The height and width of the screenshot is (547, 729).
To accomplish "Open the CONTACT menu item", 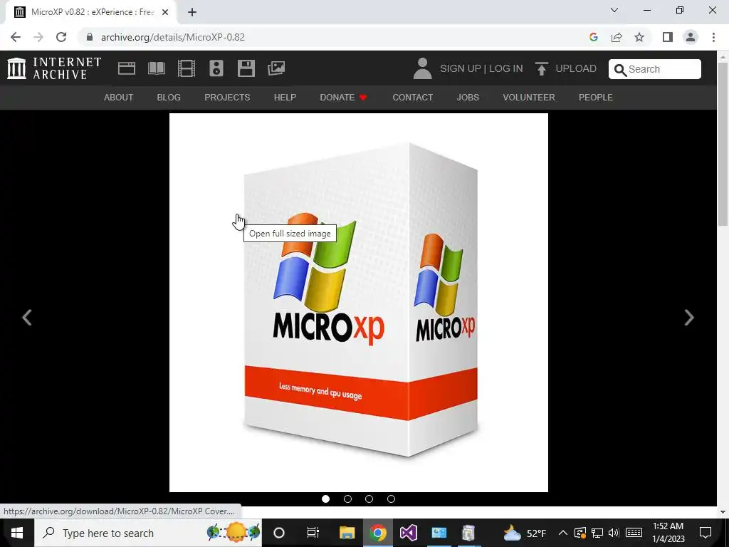I will (x=412, y=97).
